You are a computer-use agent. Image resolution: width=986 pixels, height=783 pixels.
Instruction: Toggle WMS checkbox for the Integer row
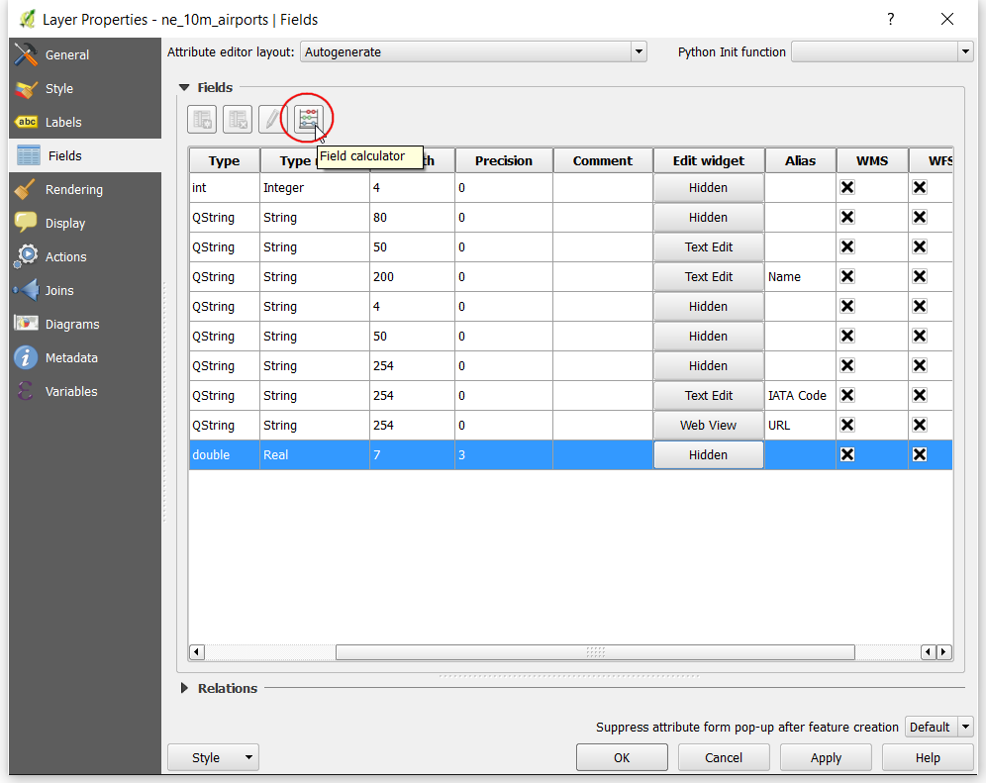(x=847, y=187)
